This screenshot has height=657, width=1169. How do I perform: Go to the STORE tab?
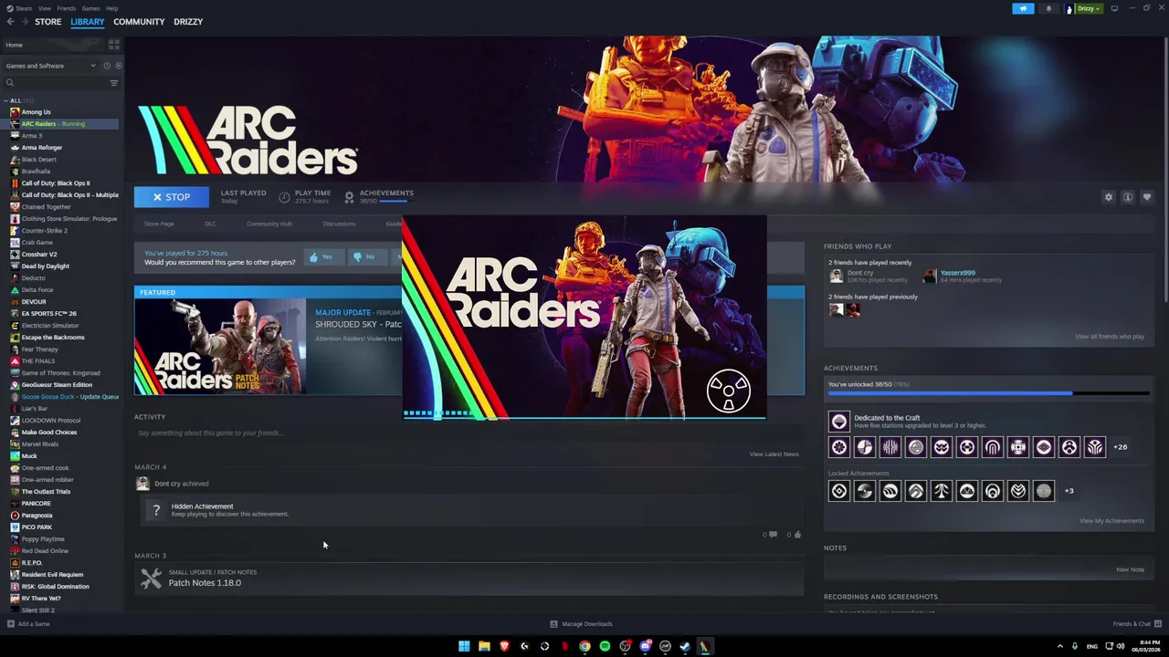(x=48, y=22)
